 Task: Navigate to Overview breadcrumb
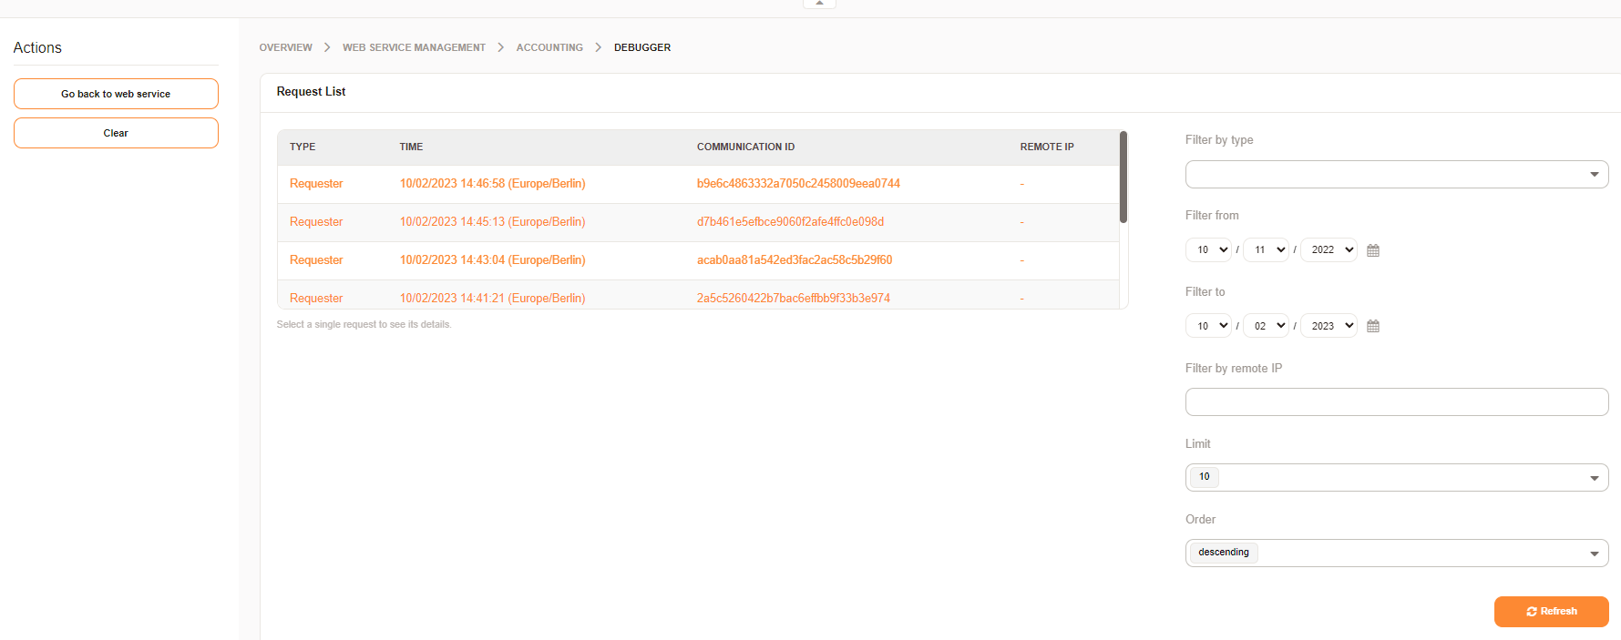tap(285, 47)
